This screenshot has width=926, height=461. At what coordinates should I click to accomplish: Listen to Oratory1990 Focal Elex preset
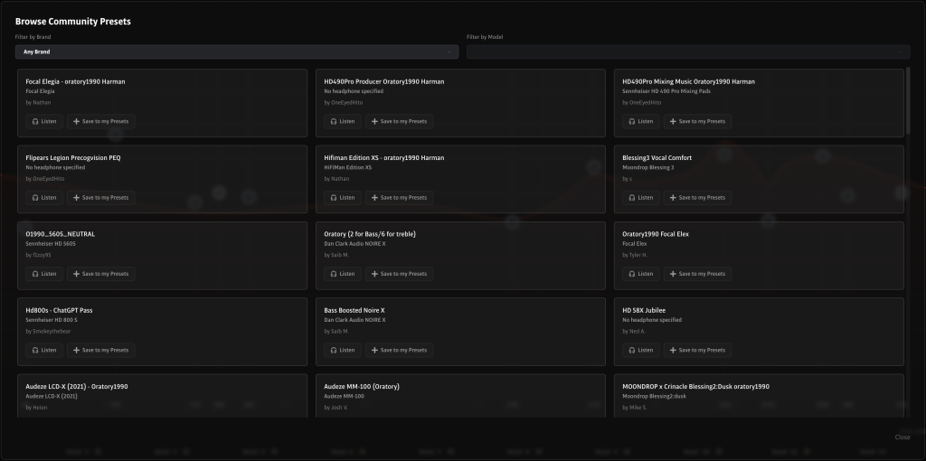[641, 274]
